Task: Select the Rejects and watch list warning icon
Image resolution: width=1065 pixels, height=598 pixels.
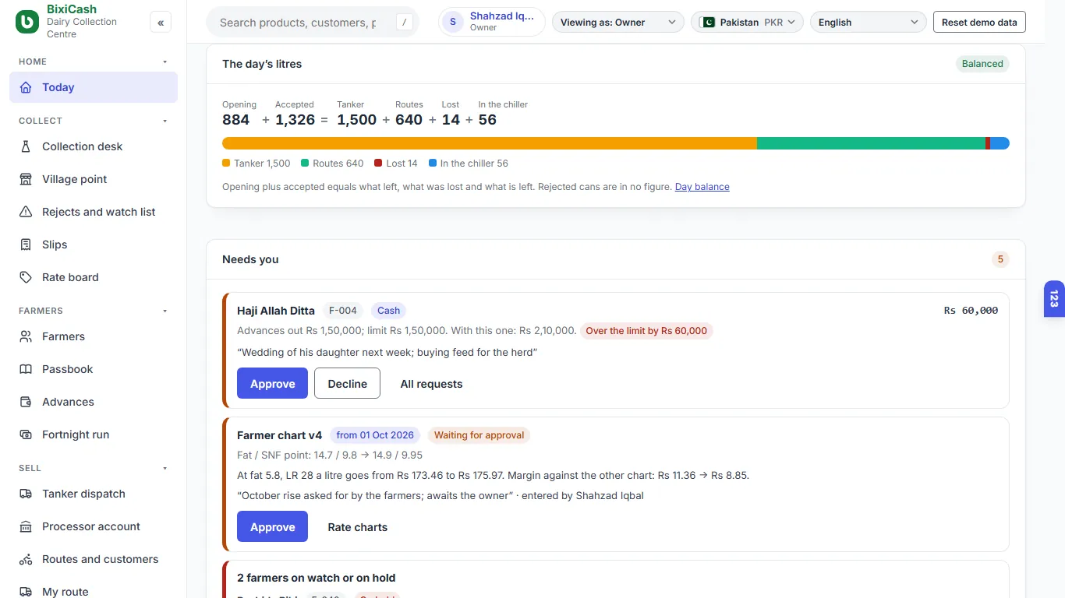Action: (x=26, y=212)
